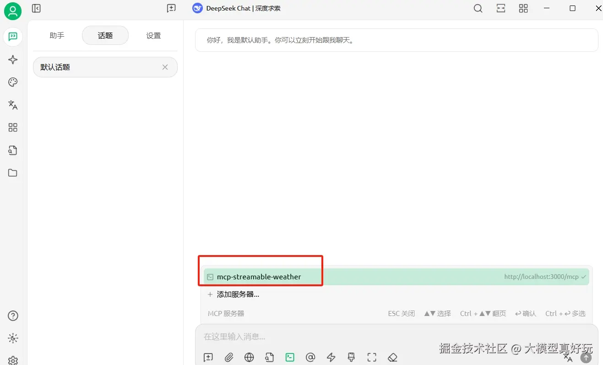Click knowledge base icon in input toolbar
Image resolution: width=603 pixels, height=365 pixels.
pyautogui.click(x=269, y=357)
